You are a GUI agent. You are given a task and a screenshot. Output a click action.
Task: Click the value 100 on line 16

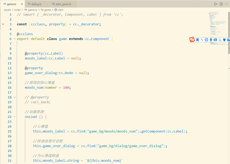66,88
